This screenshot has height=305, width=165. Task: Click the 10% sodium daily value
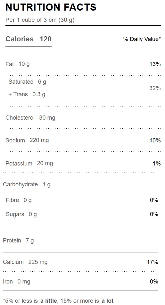[x=155, y=140]
